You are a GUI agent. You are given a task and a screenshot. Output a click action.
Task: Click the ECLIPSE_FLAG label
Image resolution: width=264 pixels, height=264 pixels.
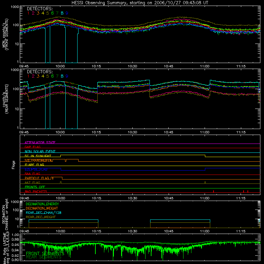click(x=36, y=169)
